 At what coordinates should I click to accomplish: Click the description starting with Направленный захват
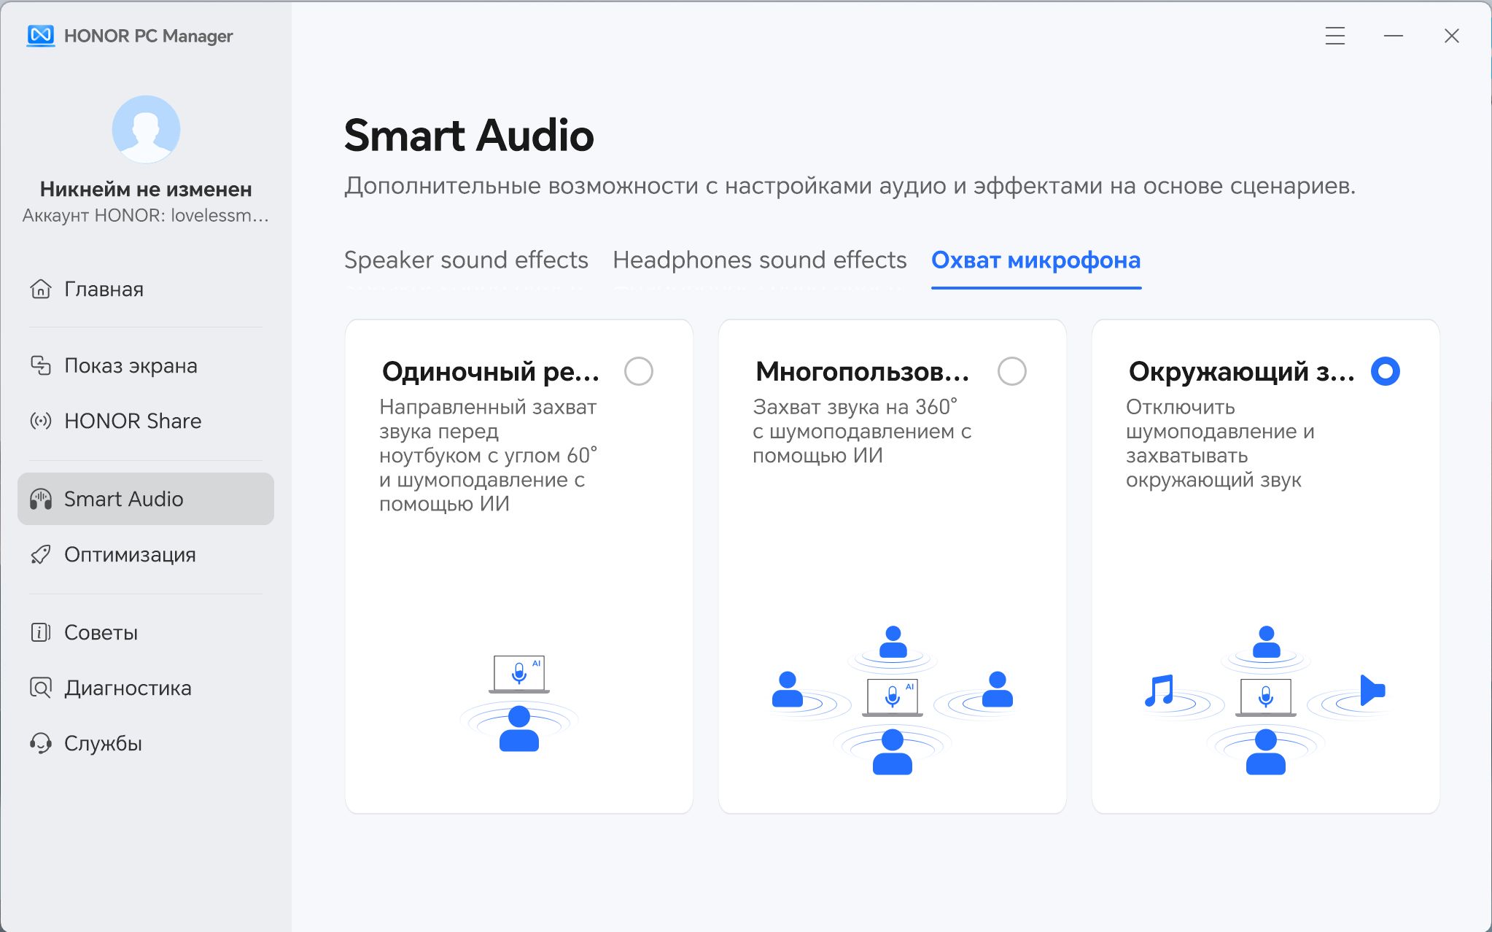tap(488, 455)
